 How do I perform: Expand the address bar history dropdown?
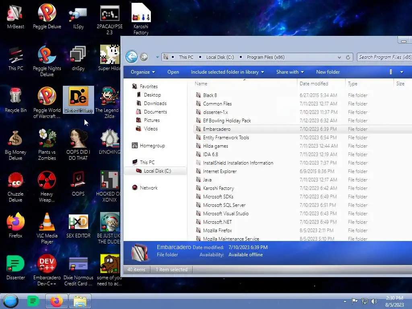point(339,57)
